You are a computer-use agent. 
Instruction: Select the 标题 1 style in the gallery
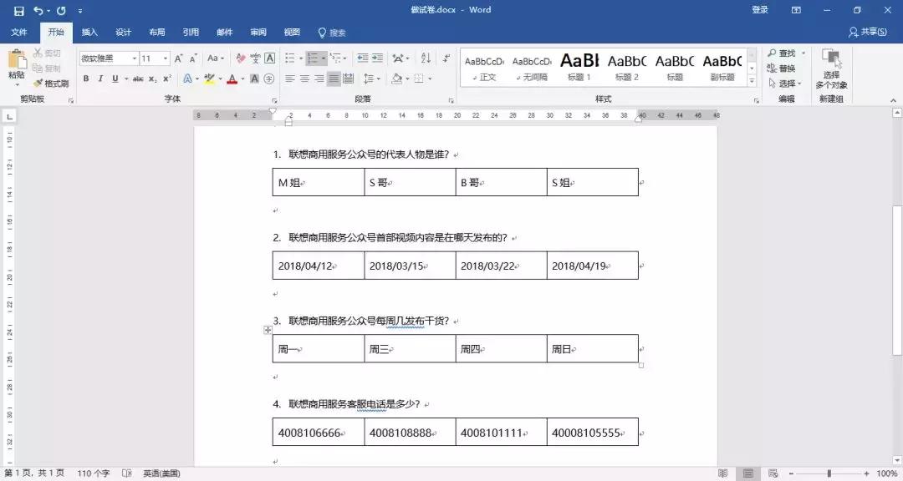click(580, 67)
